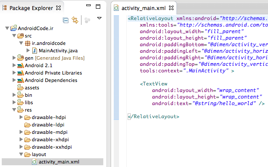Close the Package Explorer view tab
Screen dimensions: 268x167
point(58,8)
